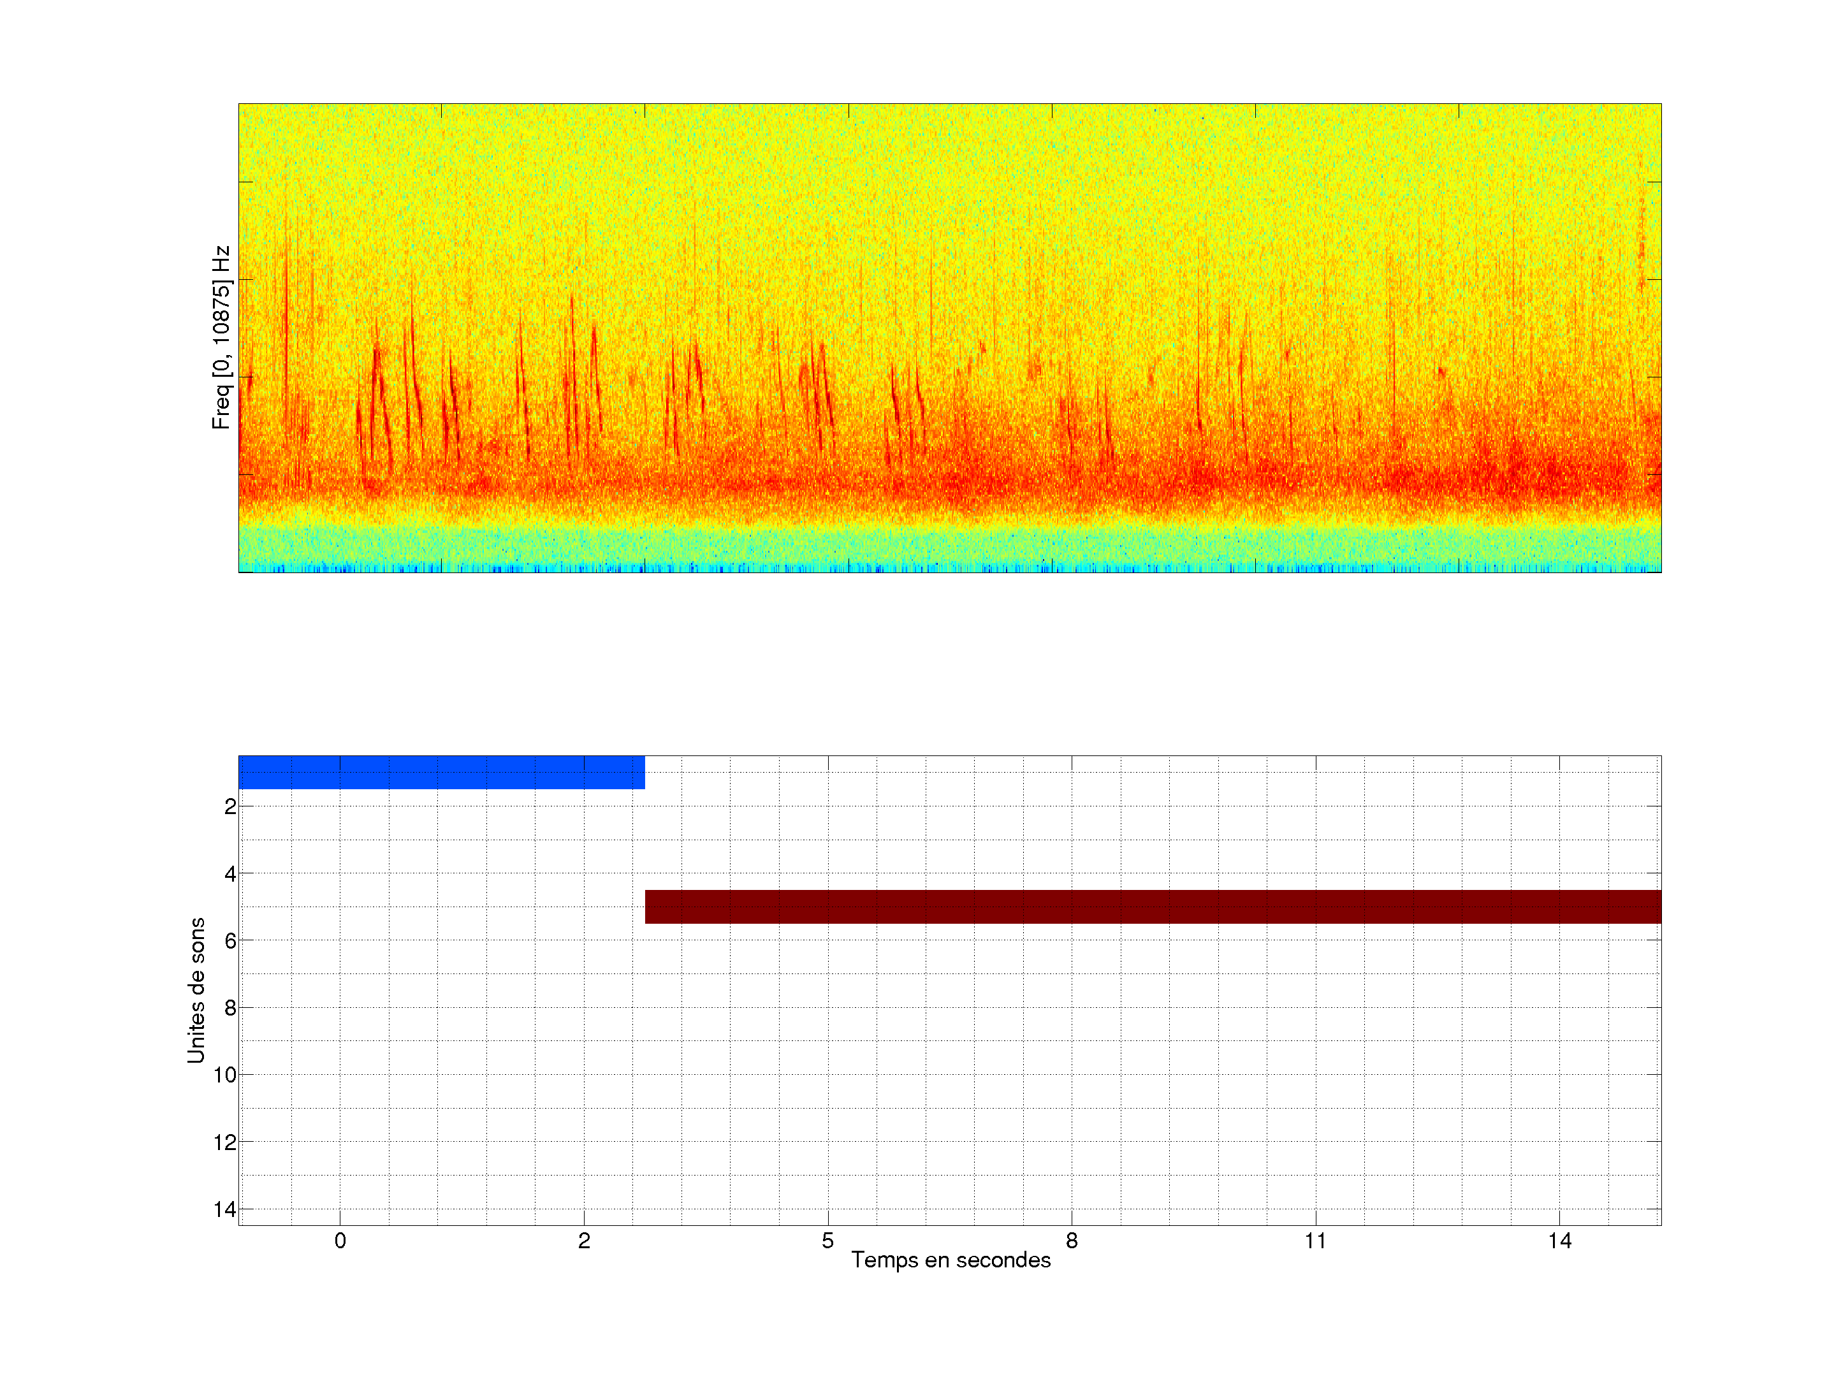Click the blue sound unit bar
The image size is (1836, 1377).
coord(441,772)
